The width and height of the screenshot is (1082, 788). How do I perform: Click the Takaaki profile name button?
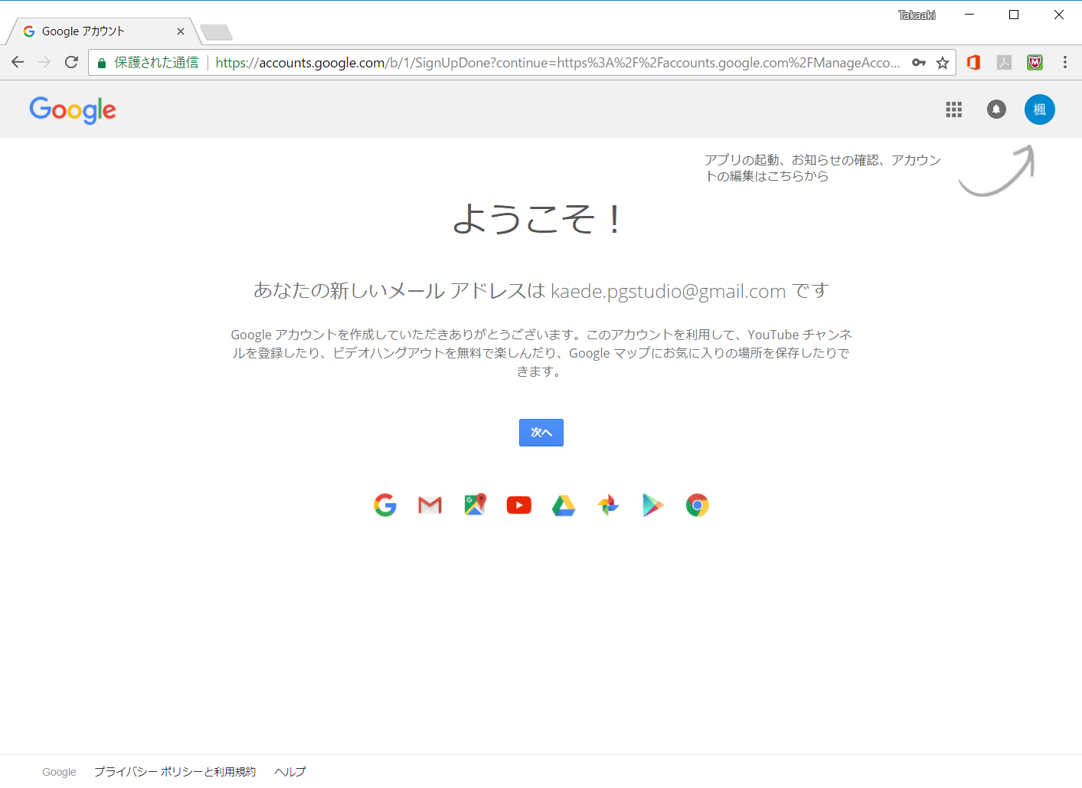click(x=917, y=15)
